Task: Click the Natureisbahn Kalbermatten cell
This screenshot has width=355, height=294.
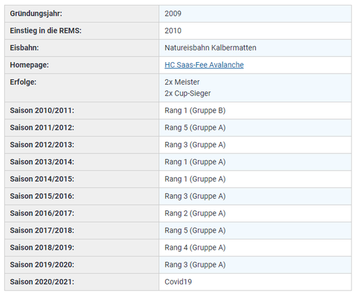Action: (255, 48)
